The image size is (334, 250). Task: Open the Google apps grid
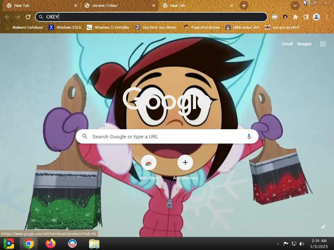(x=323, y=44)
